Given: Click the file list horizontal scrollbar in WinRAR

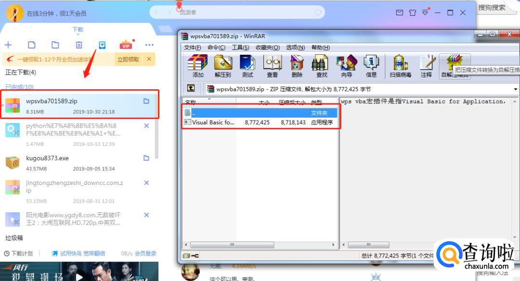Looking at the screenshot, I should tap(232, 245).
